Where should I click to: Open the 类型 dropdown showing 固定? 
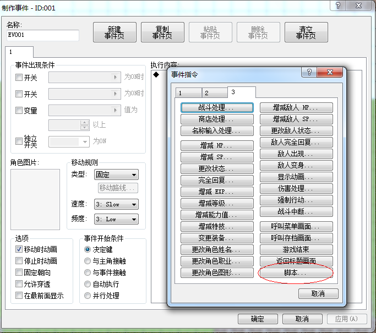click(x=116, y=174)
